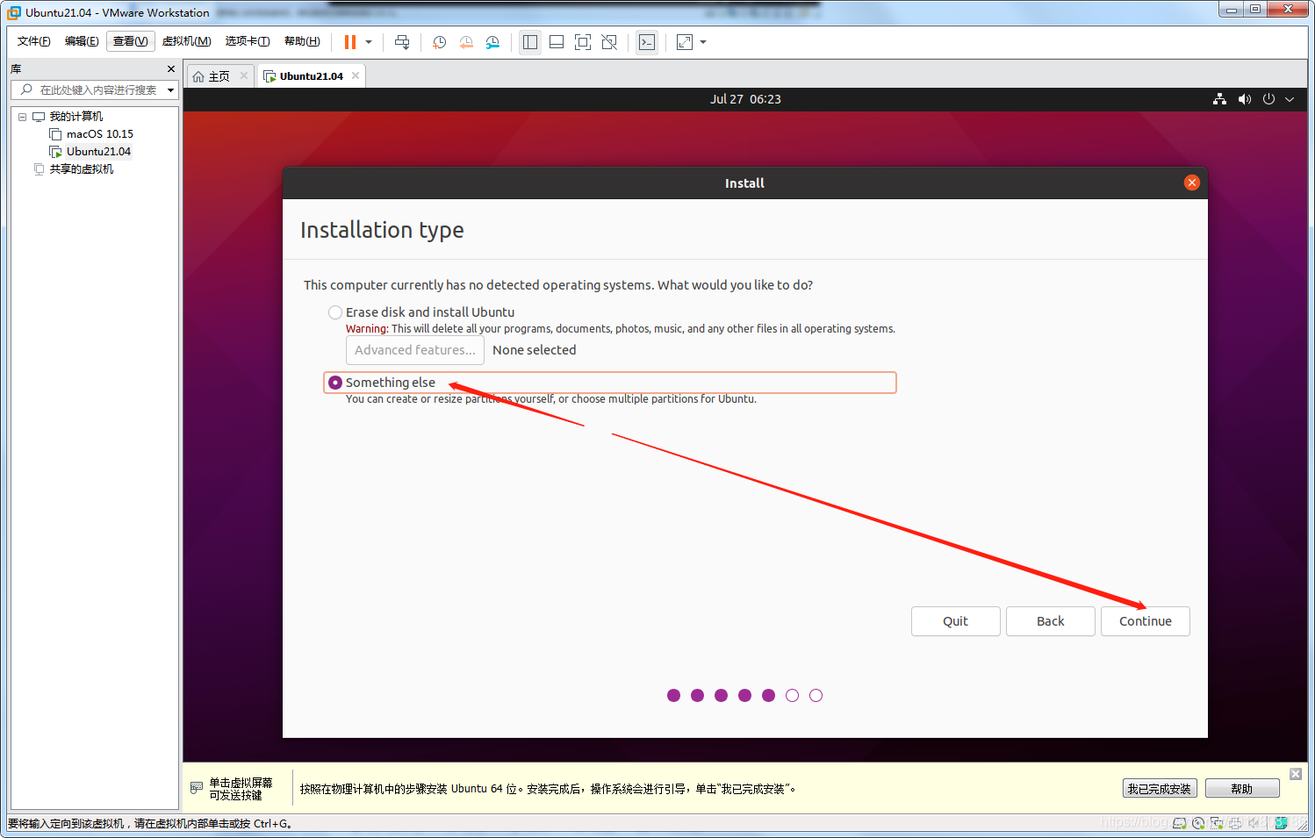Revert the VM to its previous snapshot
Screen dimensions: 1315x838
(466, 42)
